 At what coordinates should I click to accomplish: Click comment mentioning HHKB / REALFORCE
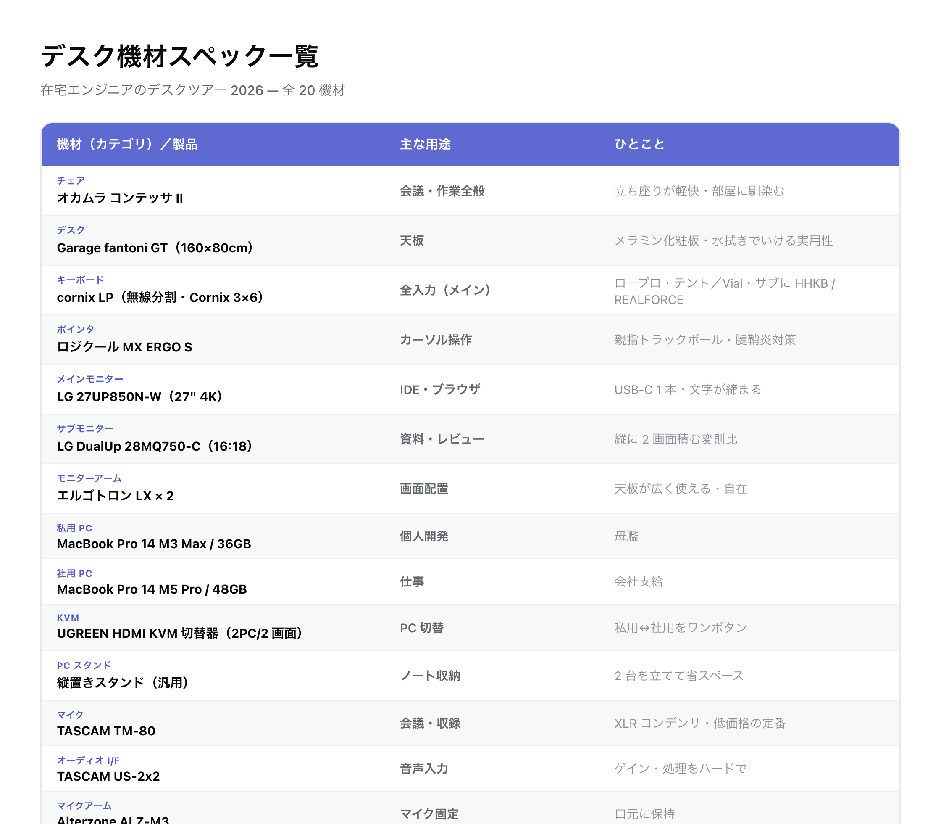[x=725, y=291]
